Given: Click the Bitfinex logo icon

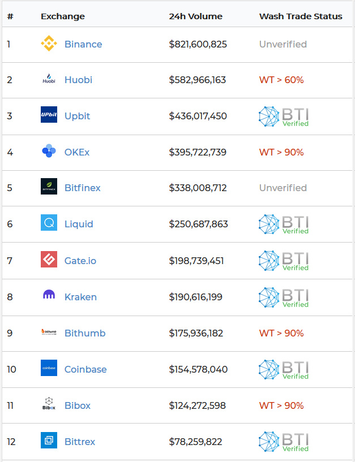Looking at the screenshot, I should point(49,187).
